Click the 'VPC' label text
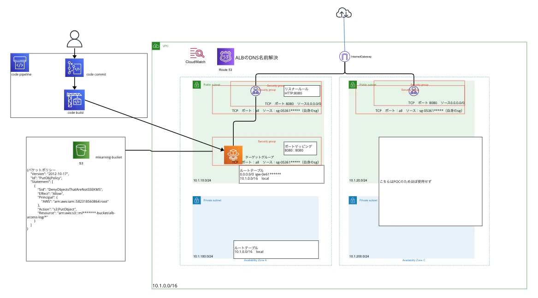 (x=166, y=46)
